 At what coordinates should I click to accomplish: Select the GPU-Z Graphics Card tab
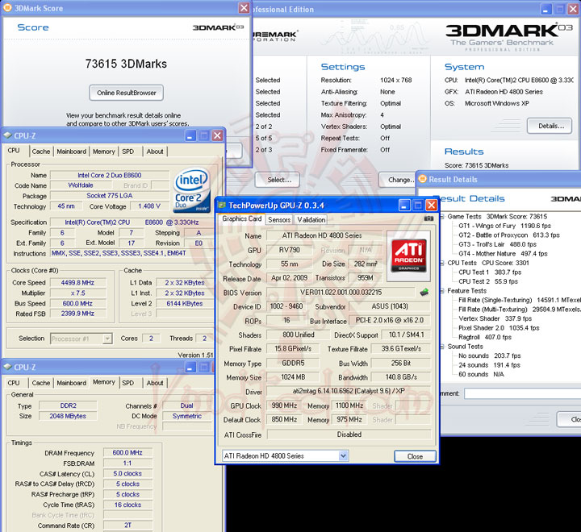point(241,218)
